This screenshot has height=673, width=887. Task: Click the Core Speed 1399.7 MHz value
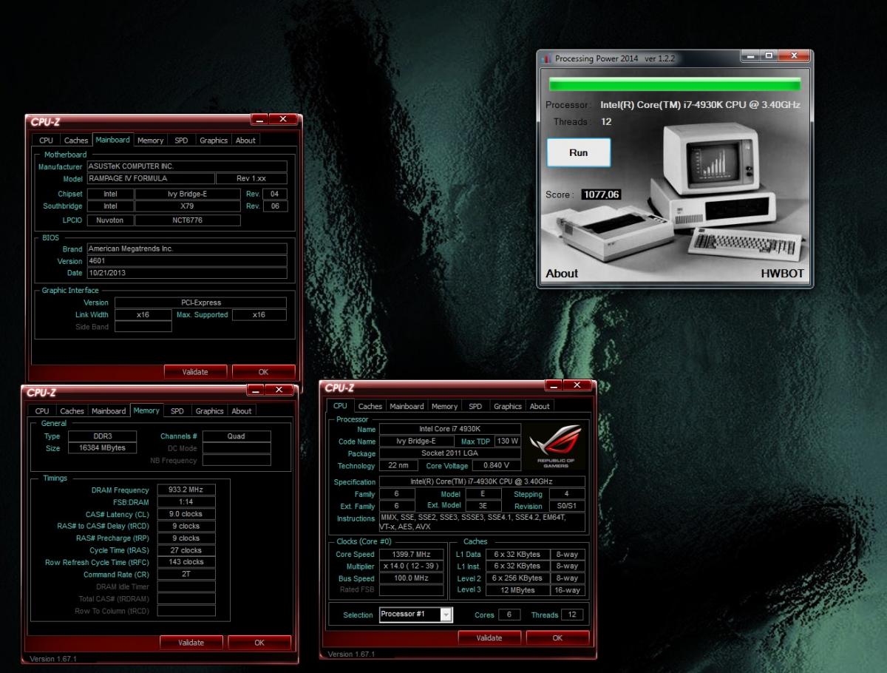pos(412,554)
